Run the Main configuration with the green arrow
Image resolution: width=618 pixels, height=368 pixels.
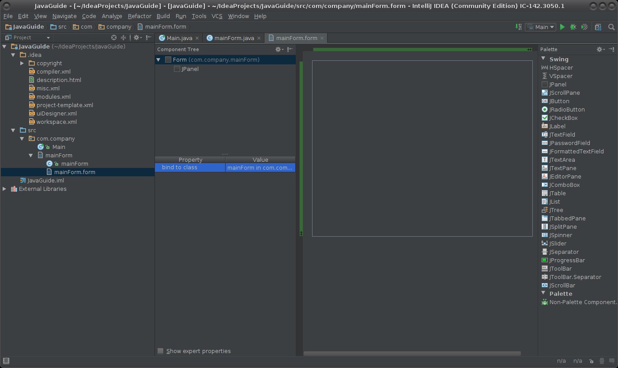click(x=562, y=27)
